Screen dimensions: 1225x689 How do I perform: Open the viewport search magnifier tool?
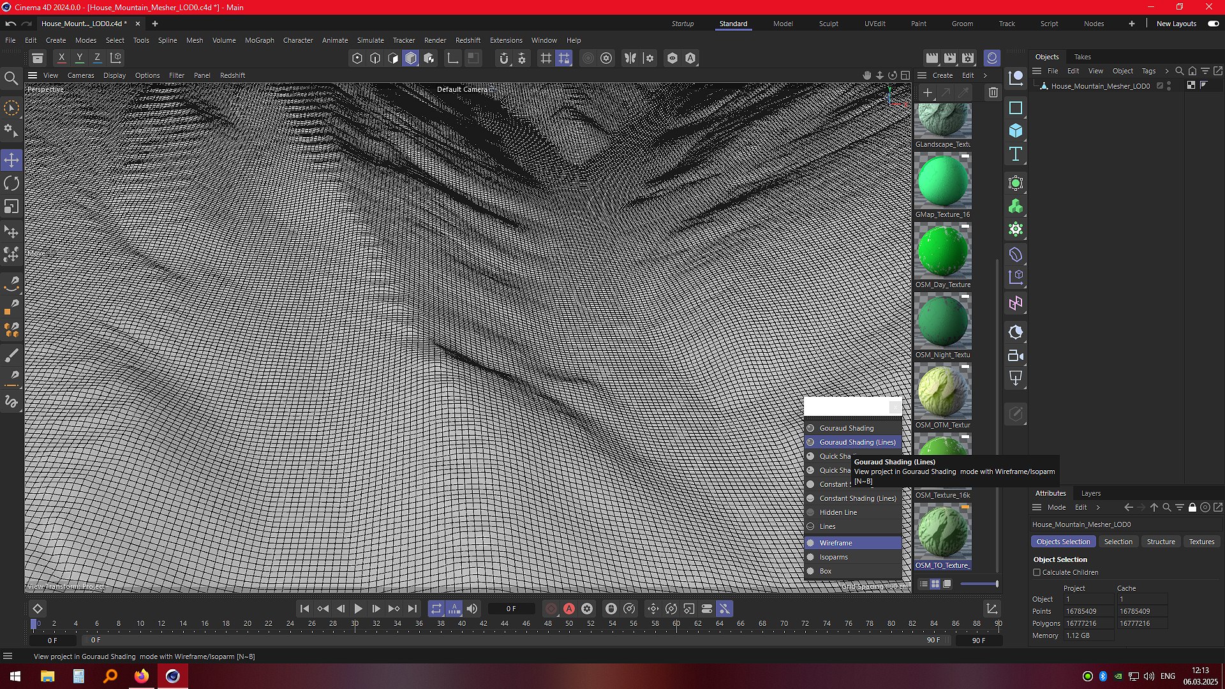[x=11, y=78]
